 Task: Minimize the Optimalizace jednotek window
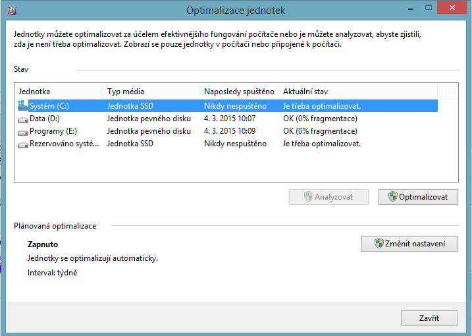(411, 8)
